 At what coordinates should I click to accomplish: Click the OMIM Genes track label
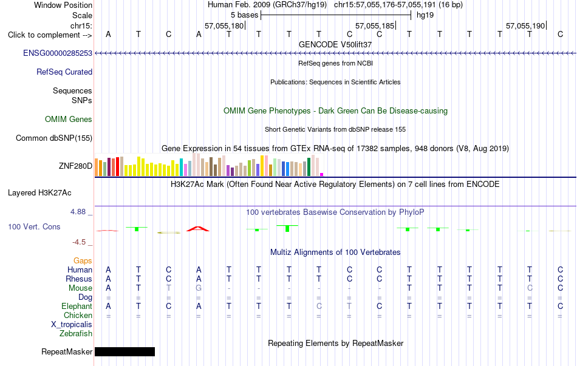click(x=68, y=119)
